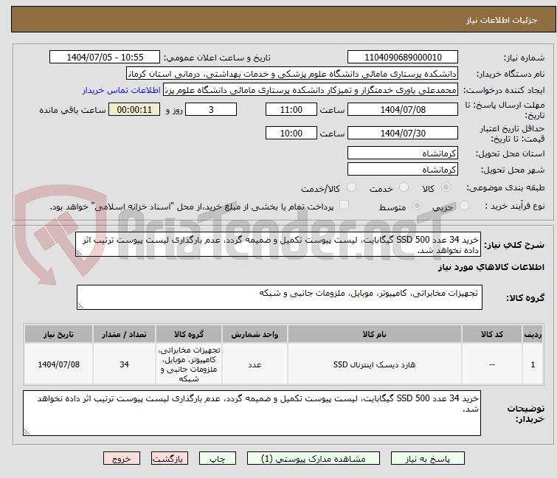
Task: Select the جزیی purchase type radio
Action: [464, 206]
